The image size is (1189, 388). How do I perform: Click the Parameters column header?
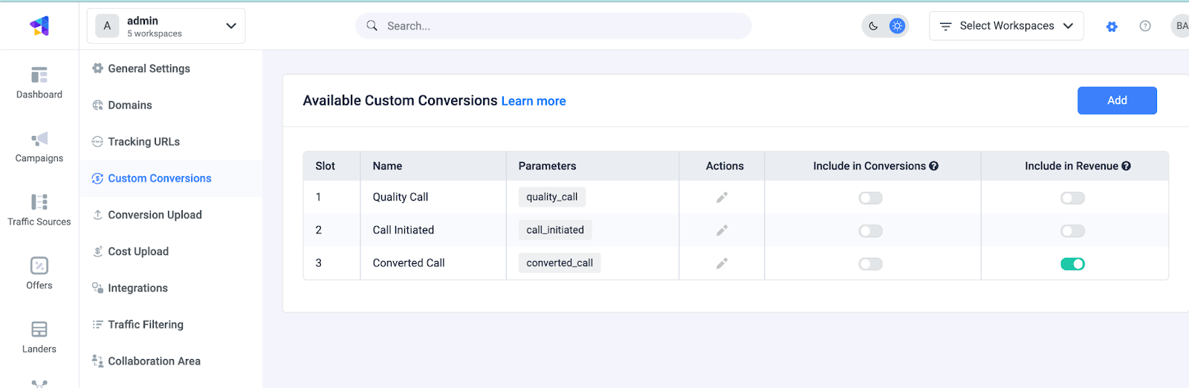pos(592,166)
